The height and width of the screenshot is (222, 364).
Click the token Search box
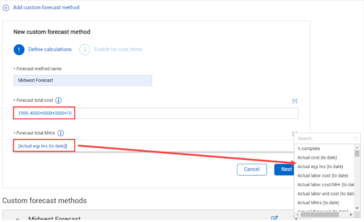click(x=324, y=139)
